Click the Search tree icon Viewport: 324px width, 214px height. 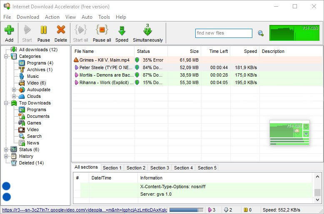[x=22, y=136]
